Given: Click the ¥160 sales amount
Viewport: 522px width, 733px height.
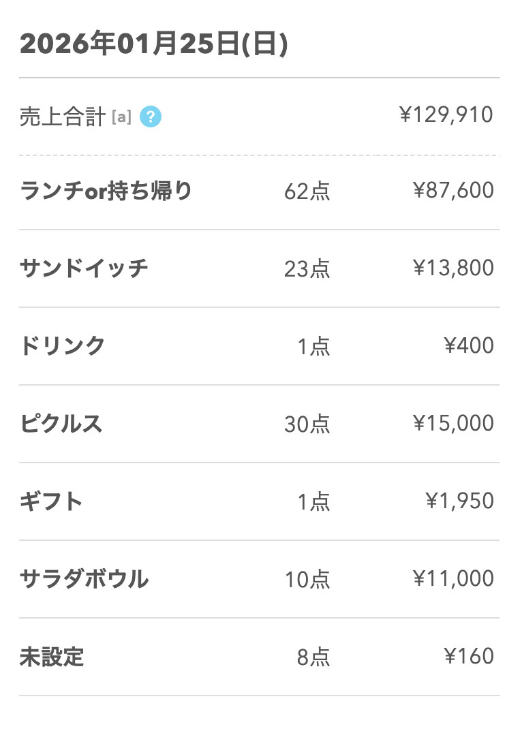Looking at the screenshot, I should tap(469, 656).
